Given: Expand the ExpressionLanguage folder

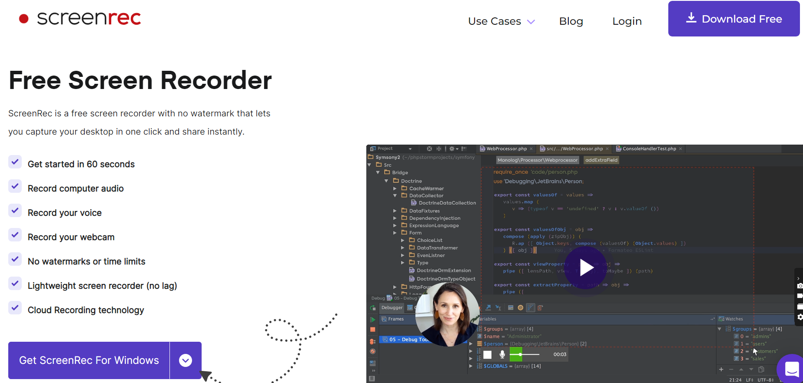Looking at the screenshot, I should (x=395, y=226).
